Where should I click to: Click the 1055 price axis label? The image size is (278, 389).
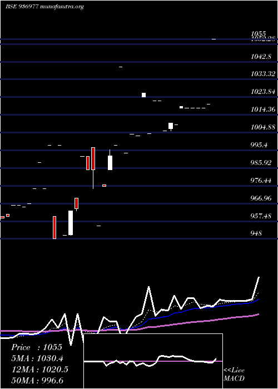click(x=259, y=33)
